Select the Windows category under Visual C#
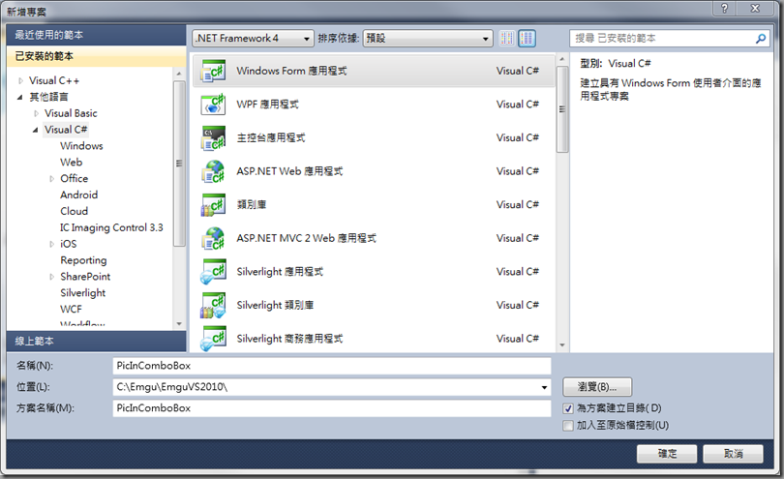The height and width of the screenshot is (479, 784). [81, 146]
